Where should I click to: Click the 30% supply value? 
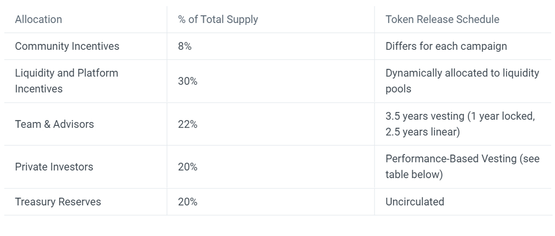(188, 81)
